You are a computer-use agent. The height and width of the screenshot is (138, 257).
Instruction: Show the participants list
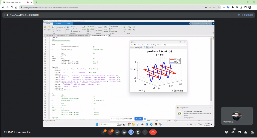click(233, 132)
